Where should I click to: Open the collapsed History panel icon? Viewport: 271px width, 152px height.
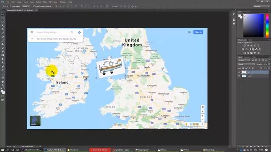[234, 14]
